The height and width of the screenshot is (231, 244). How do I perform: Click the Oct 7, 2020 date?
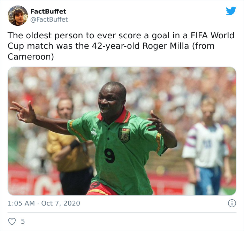pos(61,203)
